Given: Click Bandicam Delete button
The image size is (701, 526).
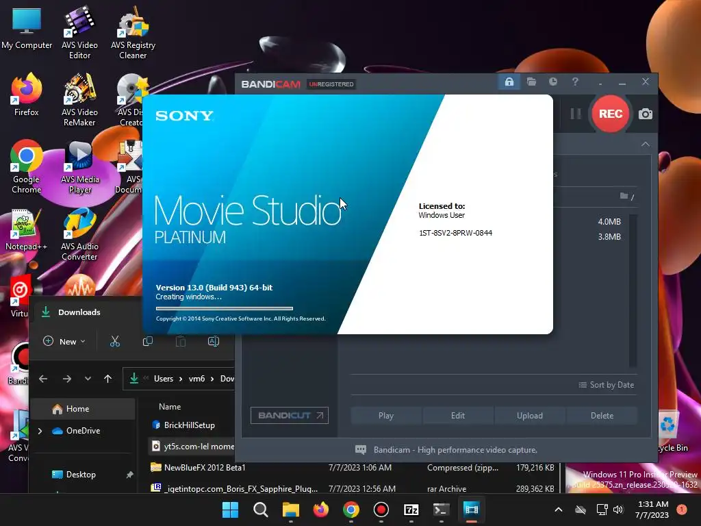Looking at the screenshot, I should coord(602,416).
